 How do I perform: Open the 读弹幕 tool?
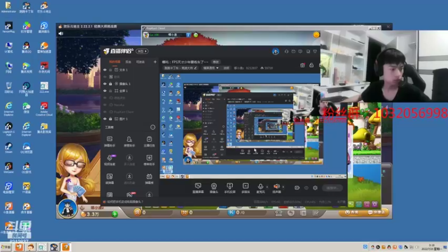110,179
